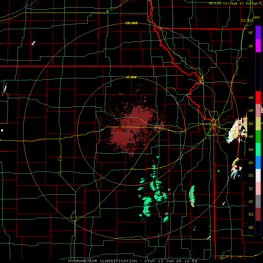This screenshot has width=263, height=263.
Task: Pick the light green RA rain swatch
Action: coord(258,150)
